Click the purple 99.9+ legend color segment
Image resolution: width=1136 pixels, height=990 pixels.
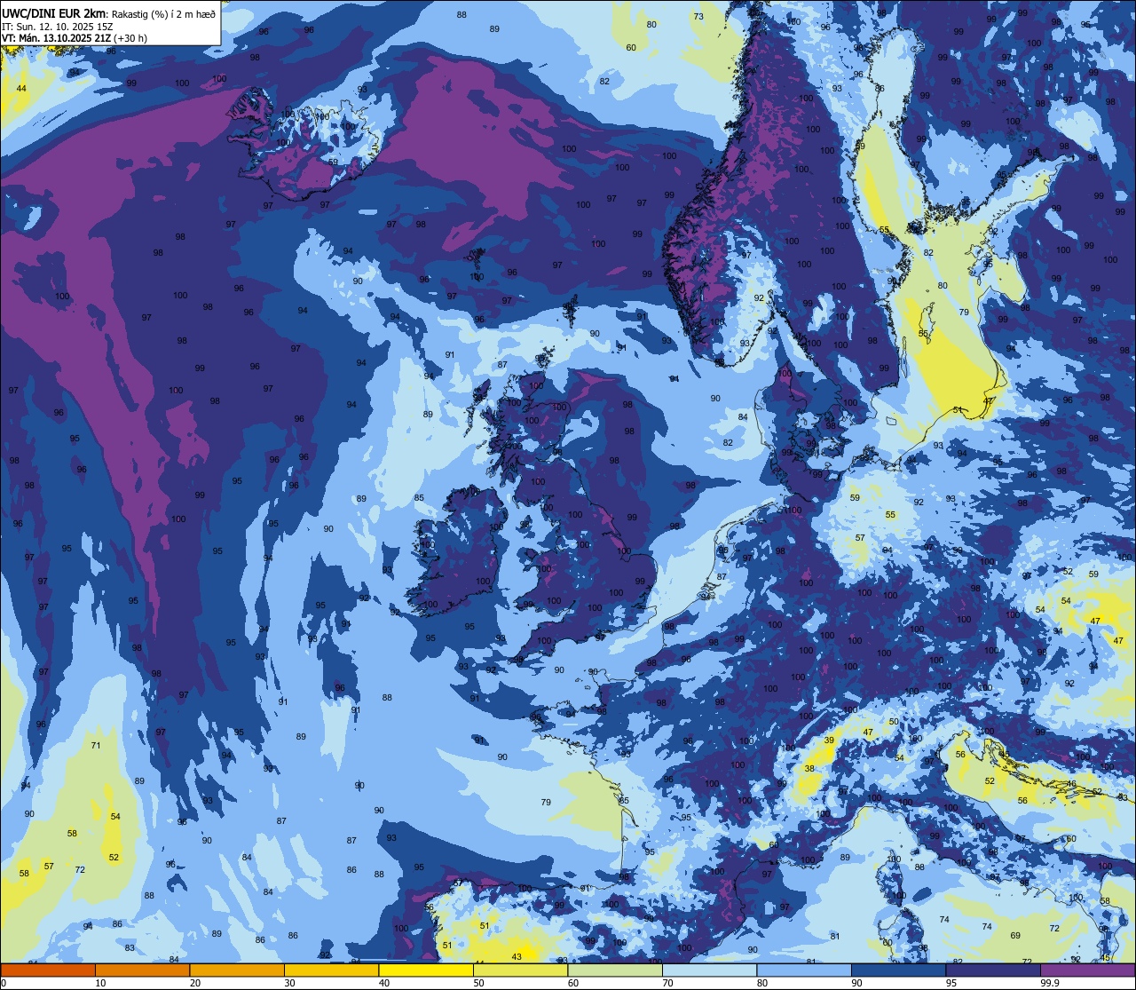click(x=1087, y=970)
